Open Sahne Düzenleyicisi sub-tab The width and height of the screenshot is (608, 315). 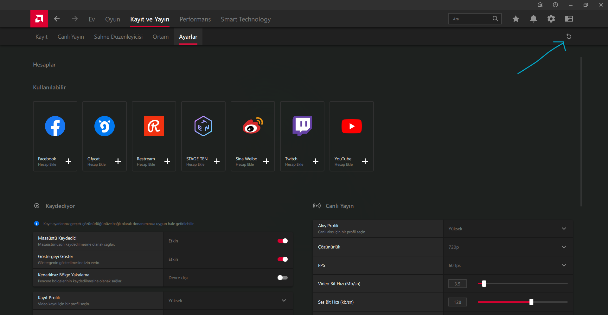pos(118,37)
